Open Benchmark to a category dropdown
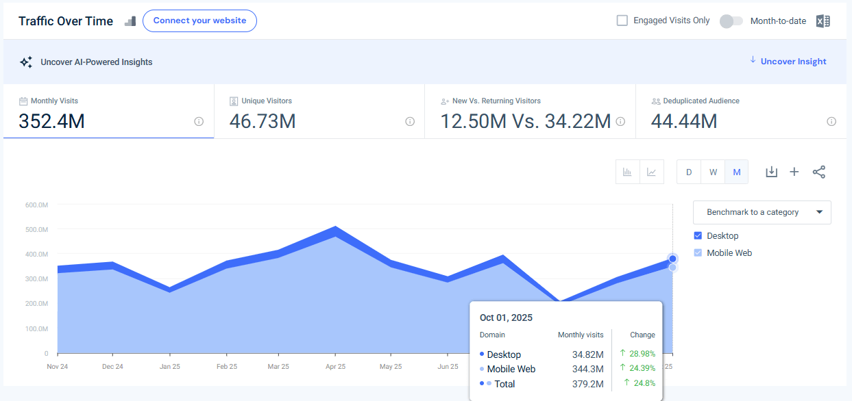Viewport: 852px width, 401px height. tap(762, 212)
